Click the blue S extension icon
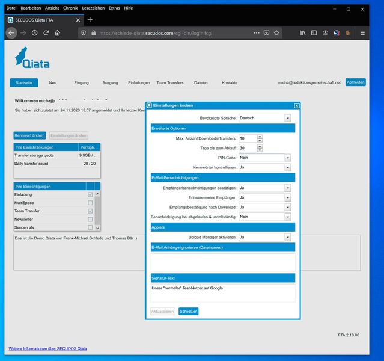This screenshot has width=384, height=361. (x=337, y=33)
